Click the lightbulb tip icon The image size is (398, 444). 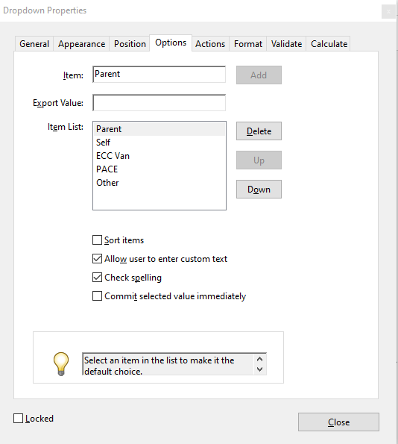tap(61, 364)
